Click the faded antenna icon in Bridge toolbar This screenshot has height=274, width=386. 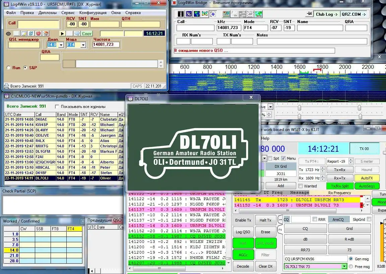[x=234, y=14]
